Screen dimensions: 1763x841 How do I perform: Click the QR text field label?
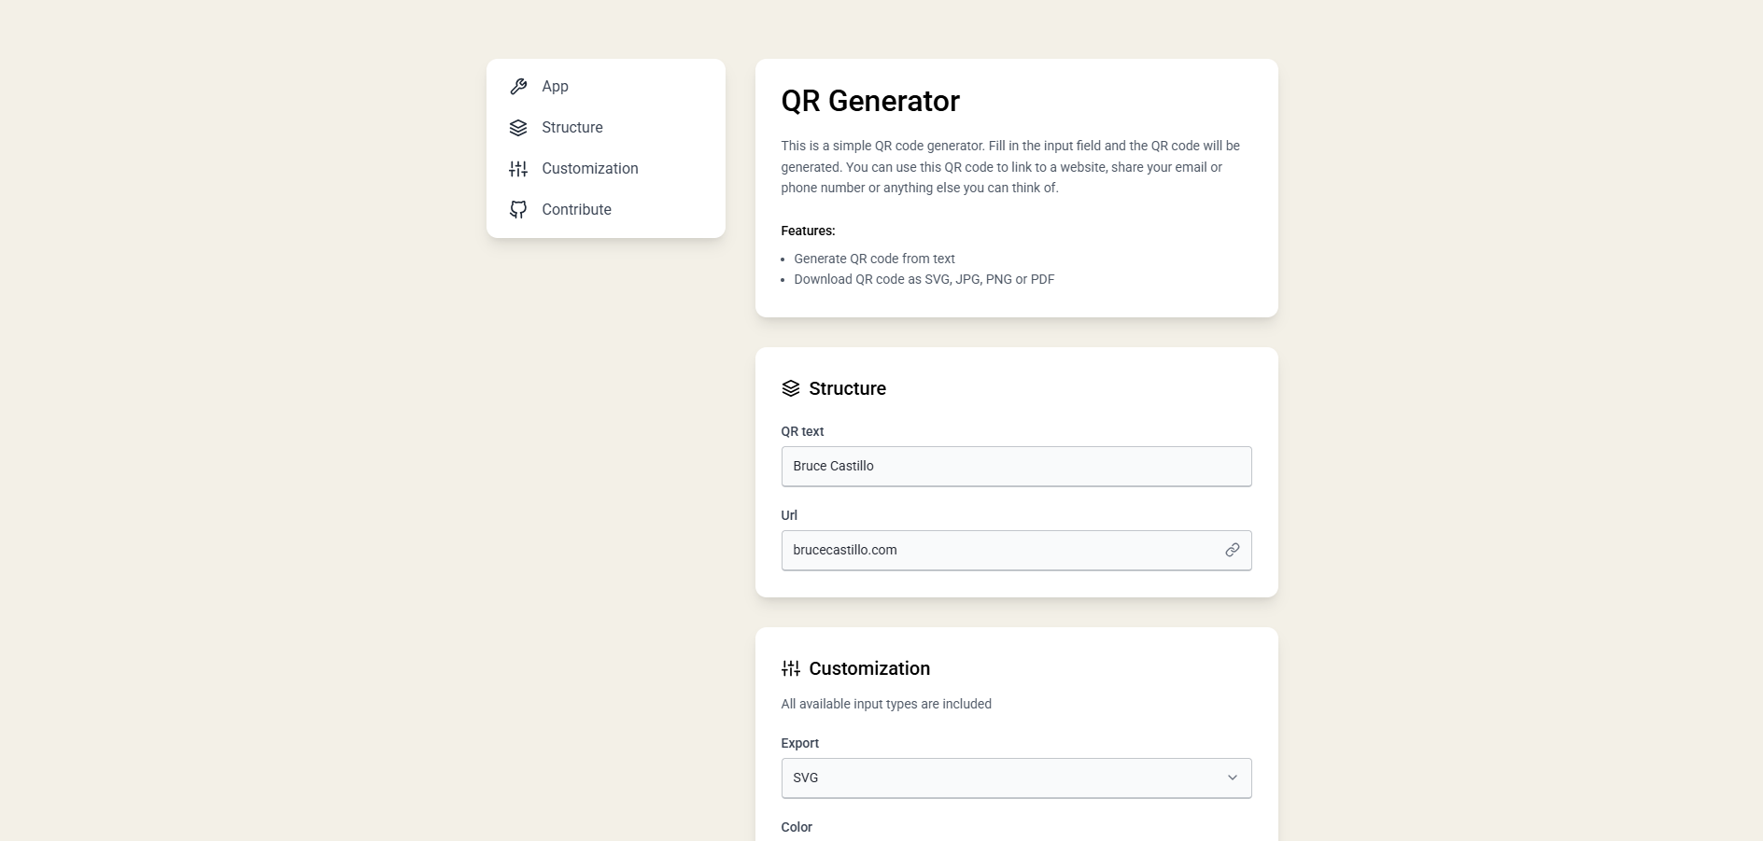[802, 431]
